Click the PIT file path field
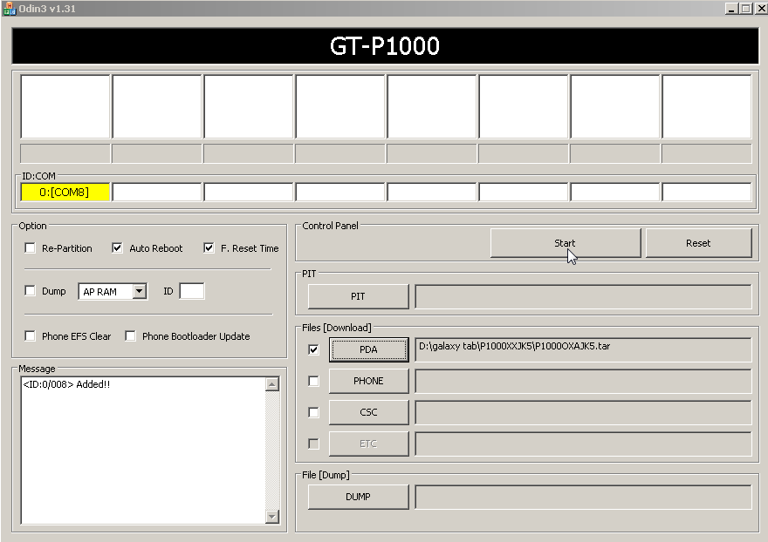 [x=583, y=296]
